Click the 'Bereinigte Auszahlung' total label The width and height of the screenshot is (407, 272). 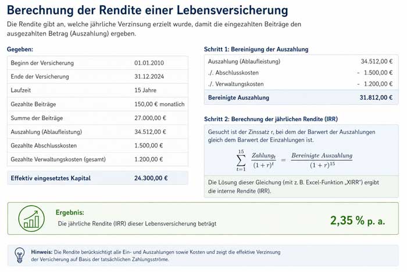238,97
